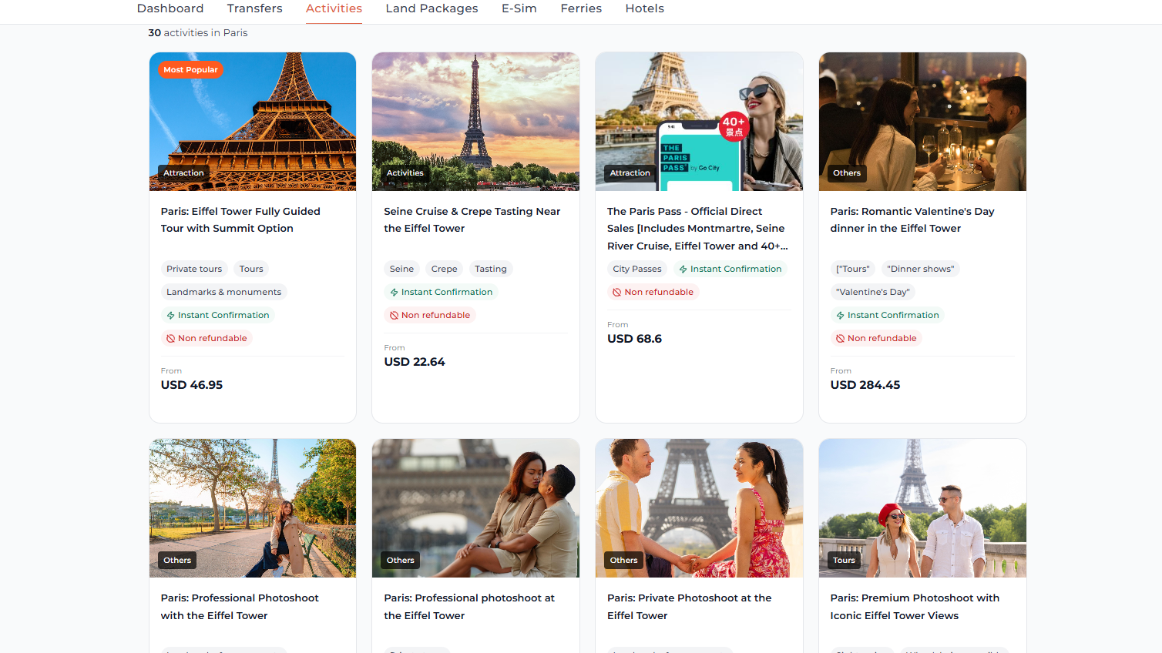Image resolution: width=1162 pixels, height=653 pixels.
Task: Click '30 activities in Paris' text
Action: 198,33
